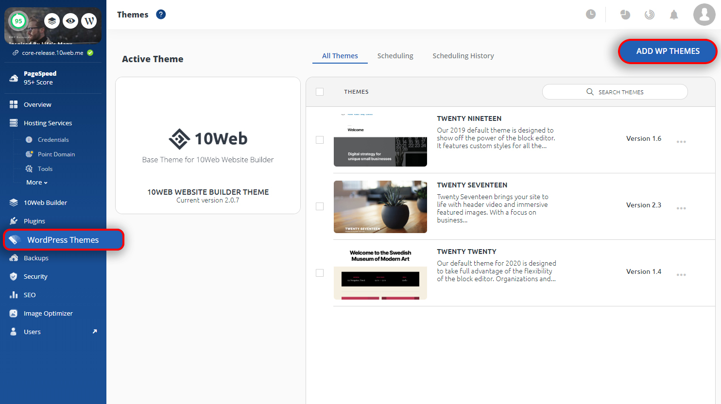Open core-release.10web.me site link
Screen dimensions: 721x404
[x=52, y=53]
